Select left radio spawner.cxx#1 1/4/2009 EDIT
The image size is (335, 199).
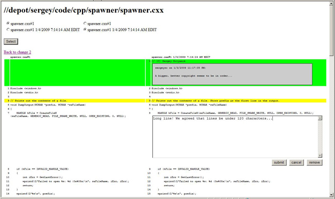pos(8,29)
